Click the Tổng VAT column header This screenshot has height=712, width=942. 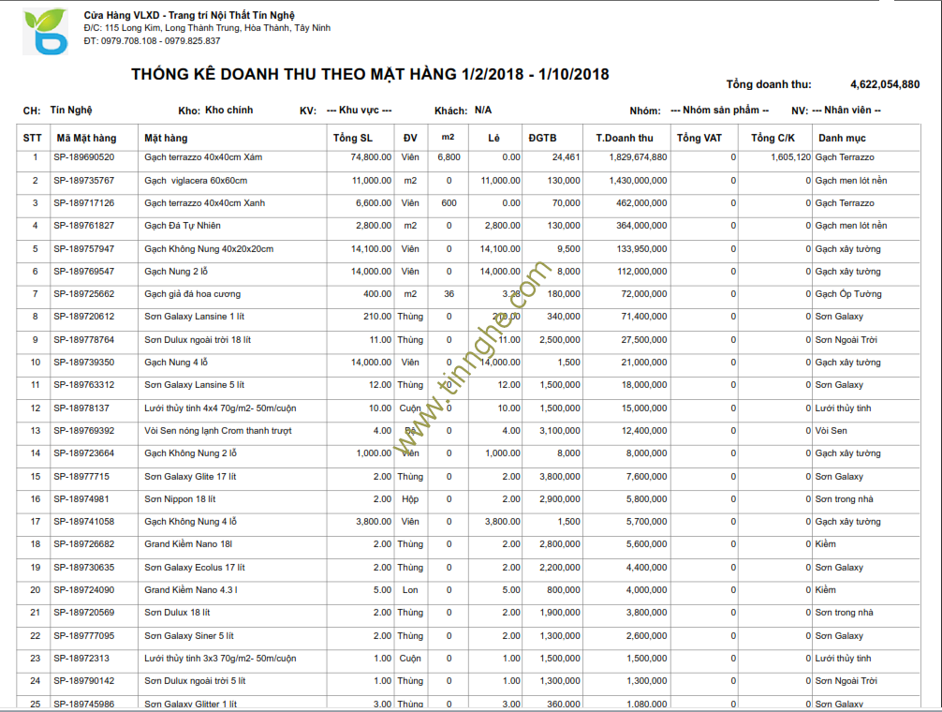699,138
